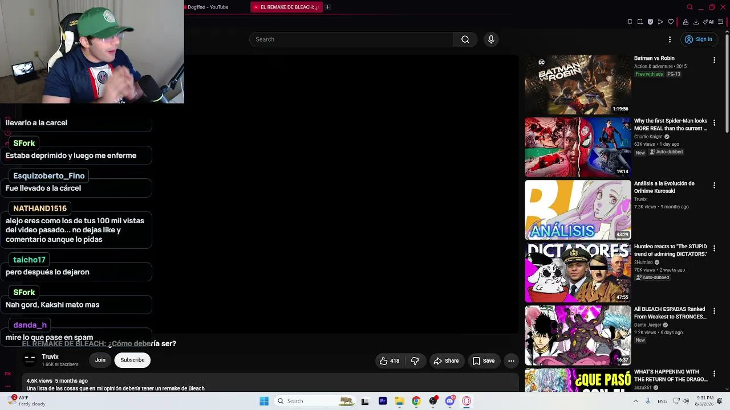730x410 pixels.
Task: Click the browser pin icon in toolbar
Action: click(630, 22)
